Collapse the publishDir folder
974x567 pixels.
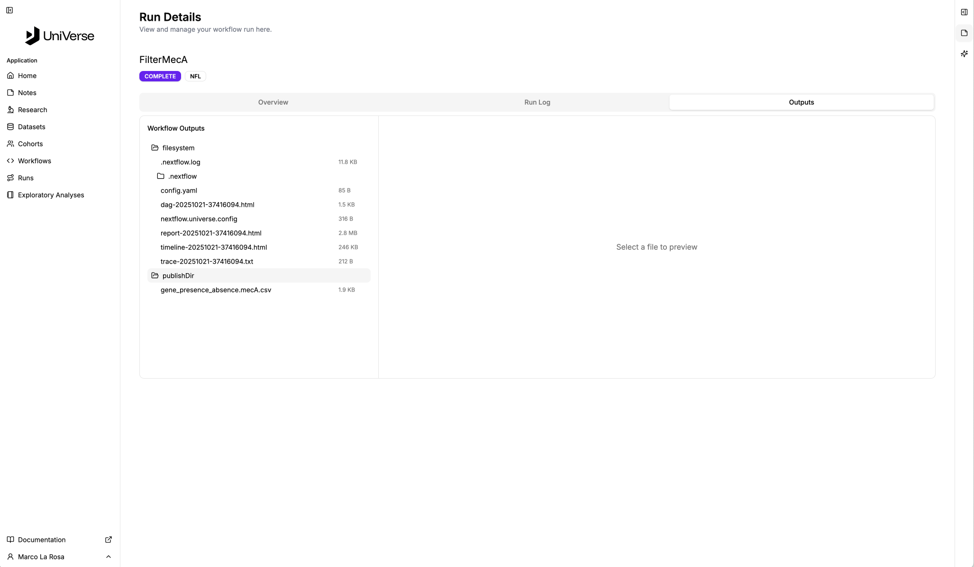coord(178,275)
